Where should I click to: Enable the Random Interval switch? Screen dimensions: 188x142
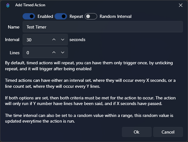[x=91, y=16]
